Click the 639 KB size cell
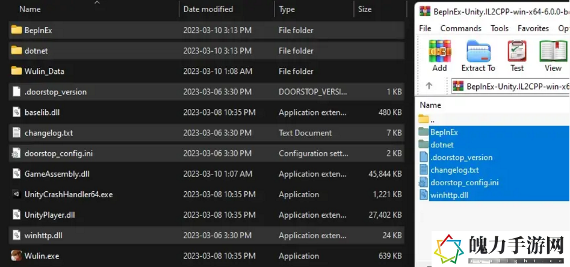 point(390,256)
